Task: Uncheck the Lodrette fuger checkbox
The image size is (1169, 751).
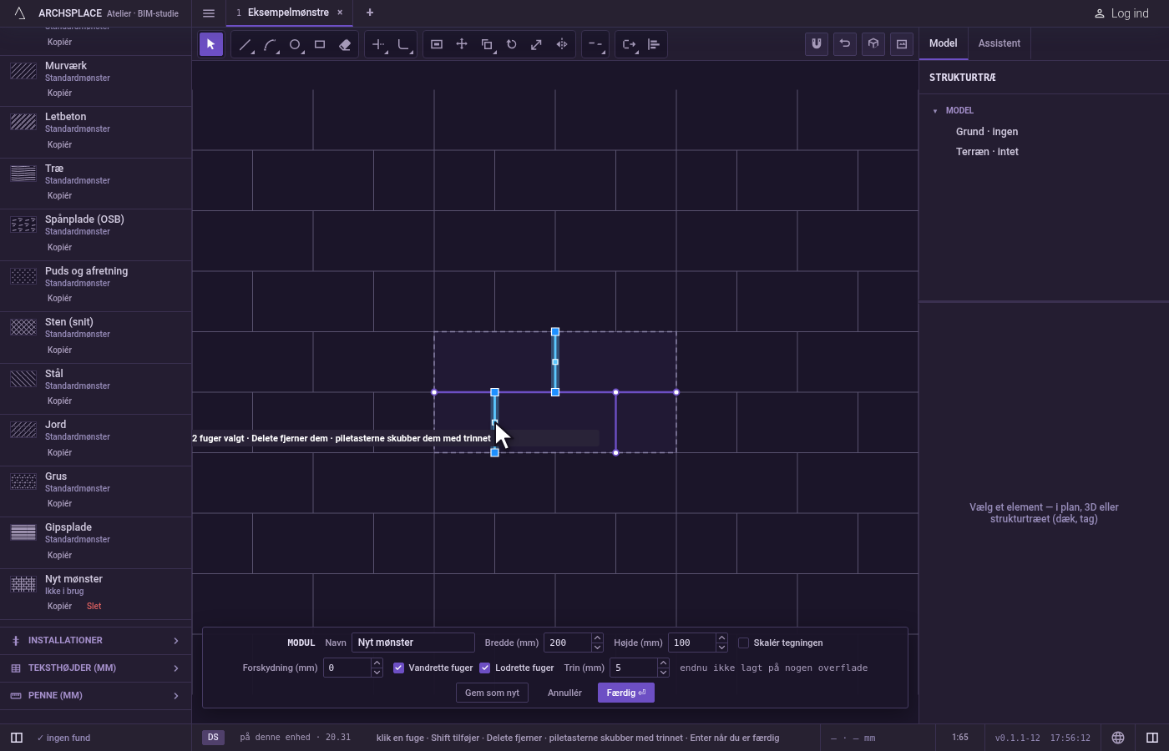Action: tap(484, 668)
